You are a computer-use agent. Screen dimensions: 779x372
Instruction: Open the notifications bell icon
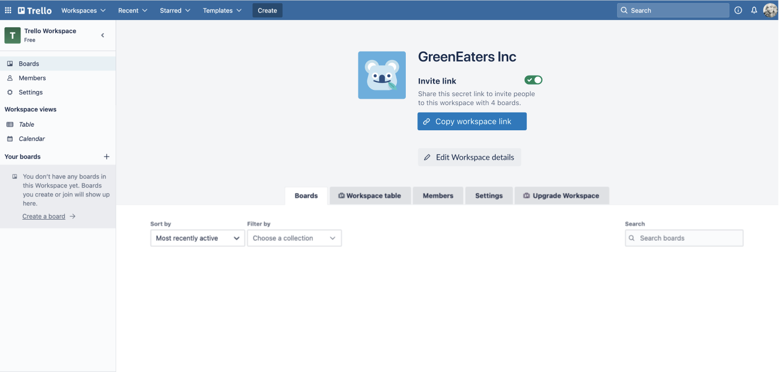[x=754, y=11]
